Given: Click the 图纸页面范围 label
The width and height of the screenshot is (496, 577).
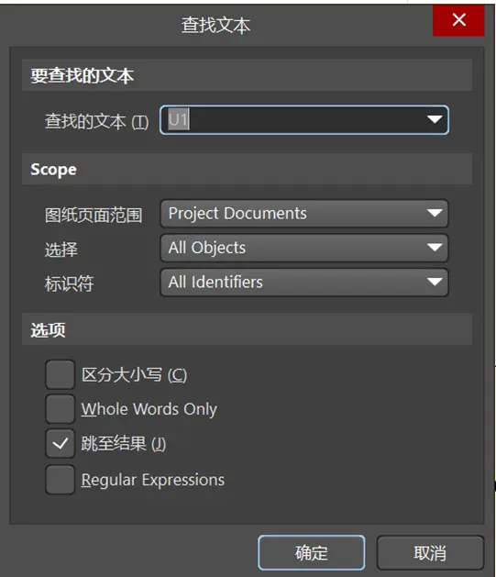Looking at the screenshot, I should (x=94, y=215).
